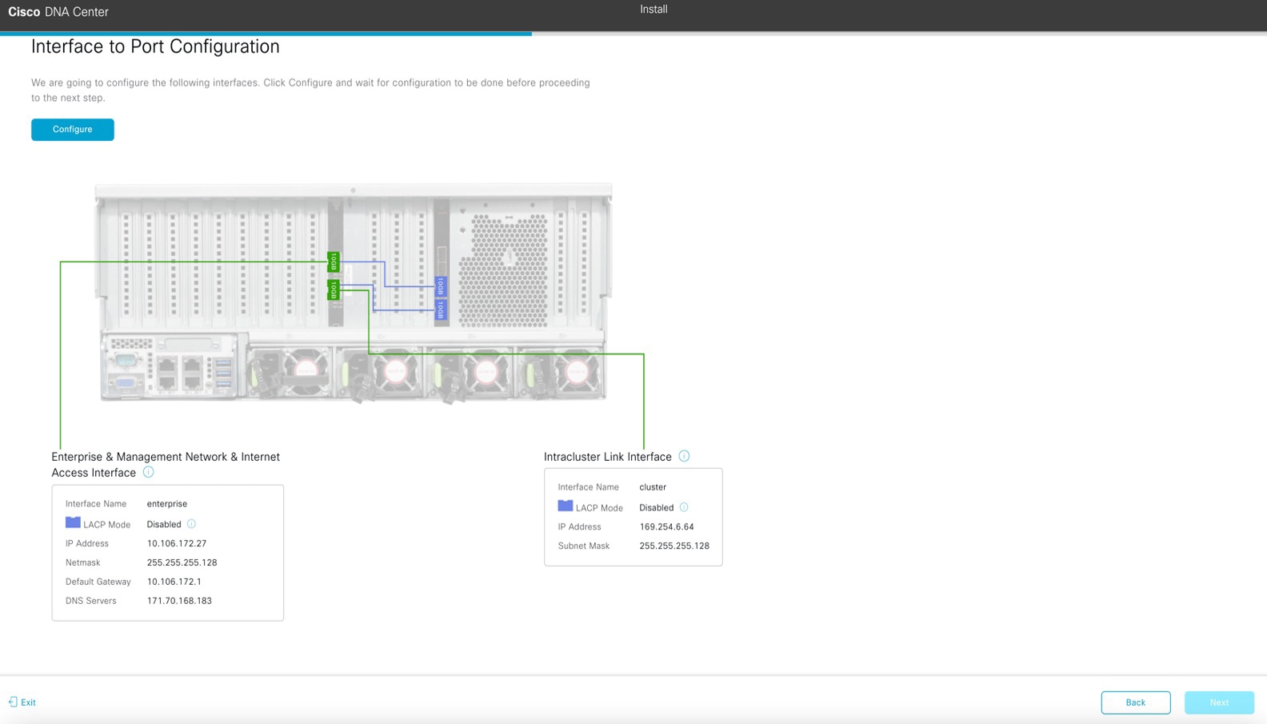Select cluster Subnet Mask 255.255.255.128 value
The height and width of the screenshot is (724, 1267).
(674, 546)
